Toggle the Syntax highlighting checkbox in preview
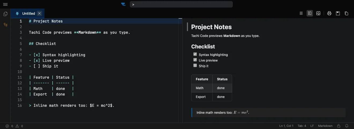 (195, 54)
